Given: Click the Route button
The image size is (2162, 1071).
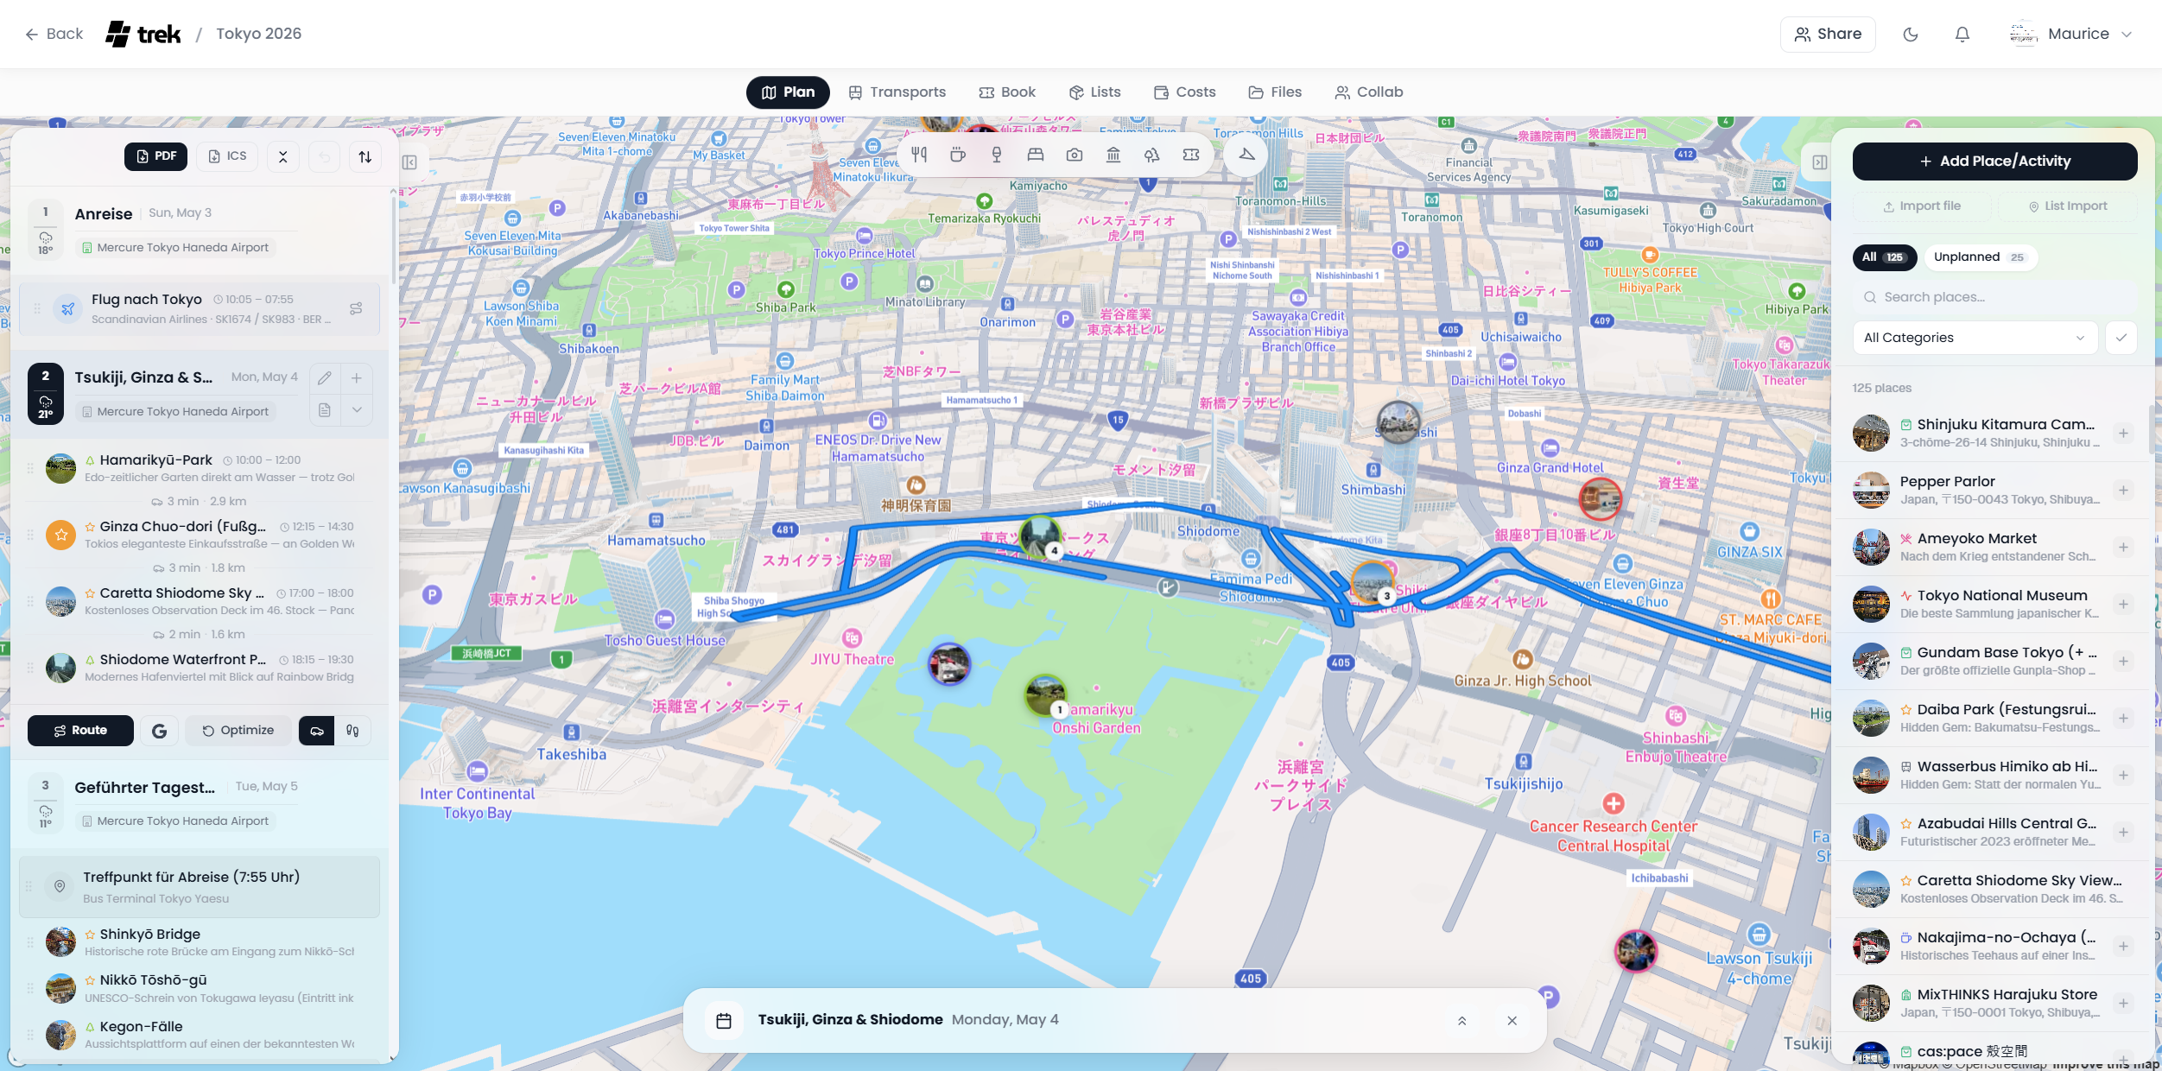Looking at the screenshot, I should 80,731.
